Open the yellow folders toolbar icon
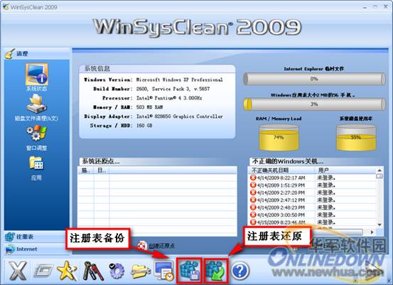 141,271
